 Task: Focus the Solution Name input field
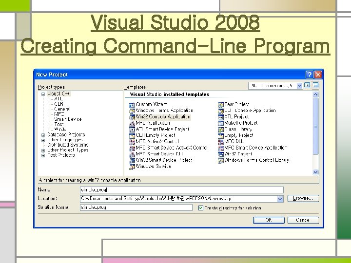point(136,207)
